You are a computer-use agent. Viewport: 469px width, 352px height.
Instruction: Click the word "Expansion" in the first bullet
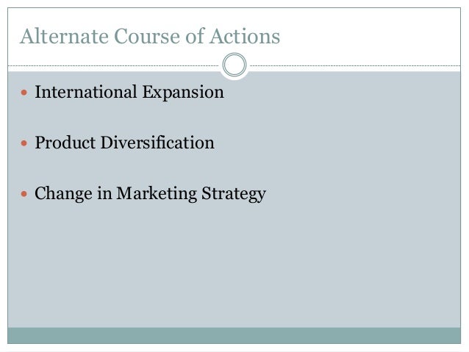[x=183, y=94]
